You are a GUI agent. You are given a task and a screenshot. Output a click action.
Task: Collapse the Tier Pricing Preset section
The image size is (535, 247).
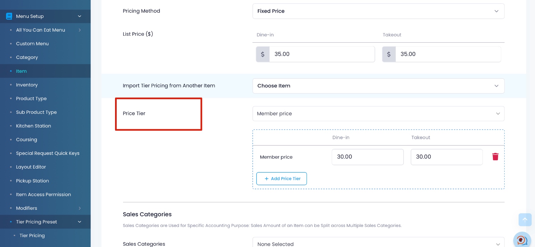pyautogui.click(x=80, y=222)
